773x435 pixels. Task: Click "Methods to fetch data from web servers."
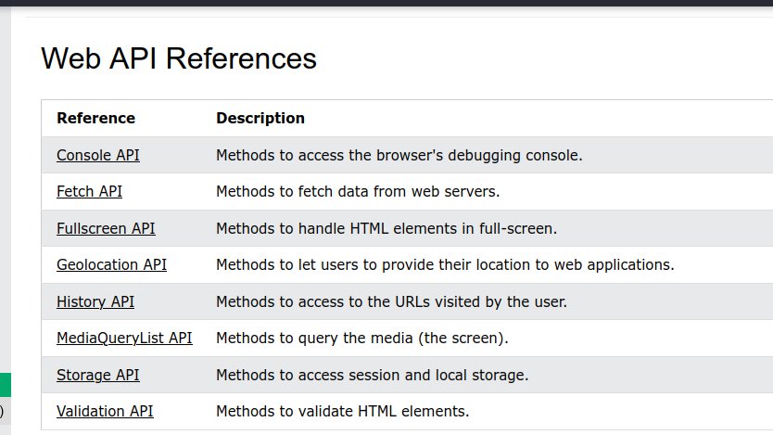click(358, 191)
